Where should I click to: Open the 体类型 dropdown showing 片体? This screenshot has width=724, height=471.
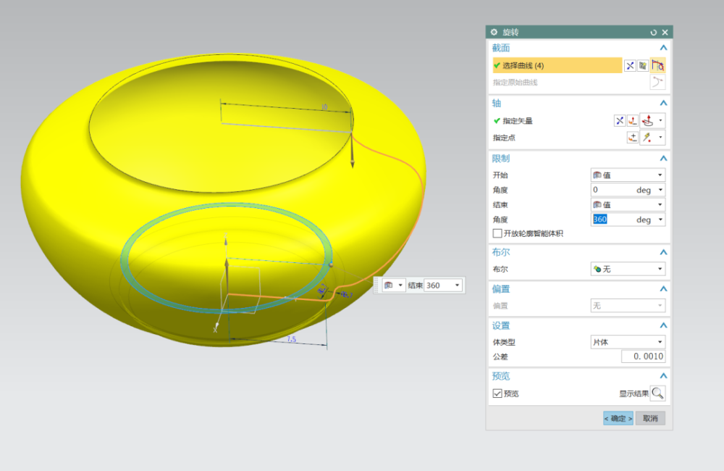click(x=628, y=342)
